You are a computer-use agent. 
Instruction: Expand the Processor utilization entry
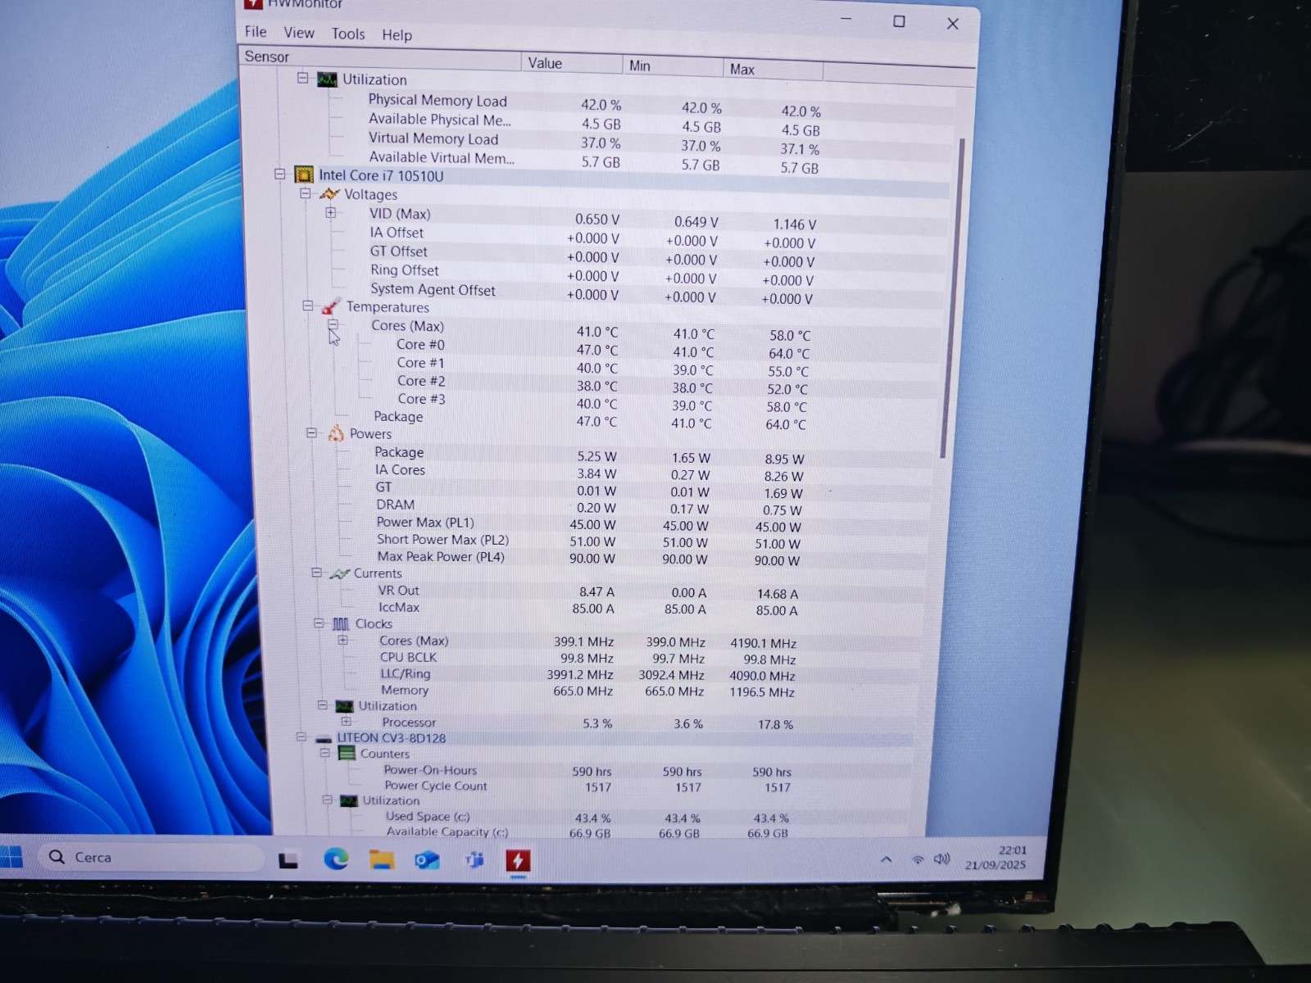(x=346, y=722)
